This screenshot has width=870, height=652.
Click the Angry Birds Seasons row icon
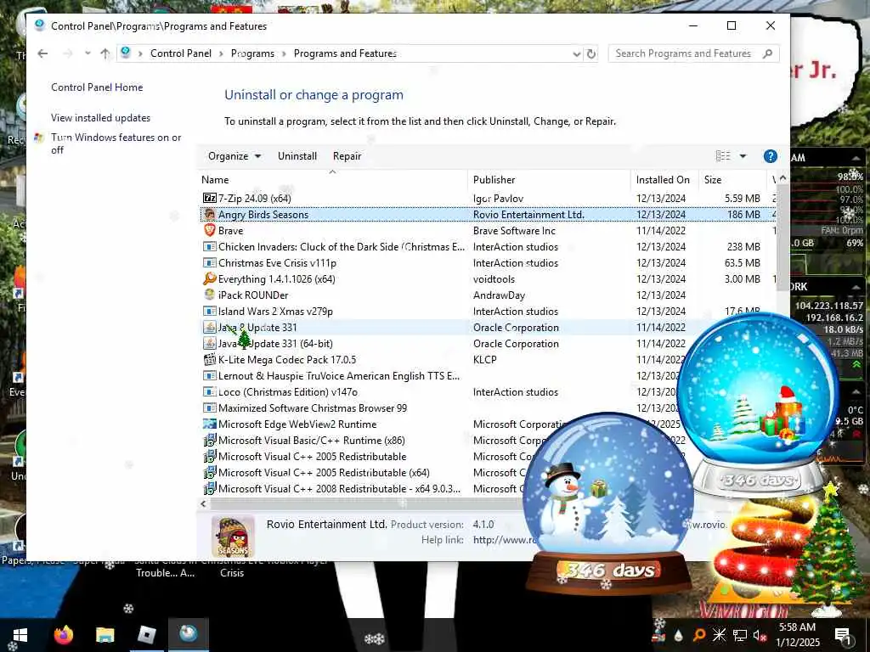click(x=209, y=214)
